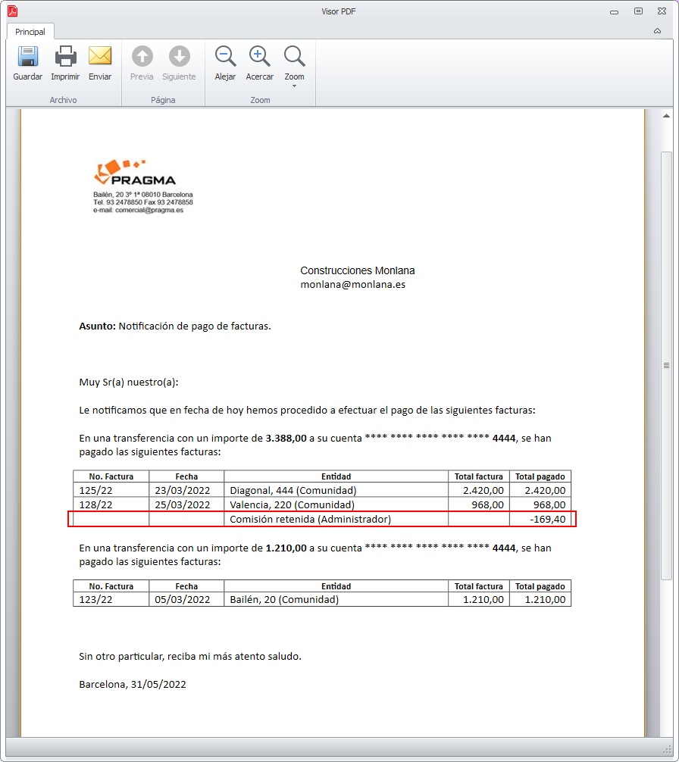Viewport: 679px width, 762px height.
Task: Click the date 23/03/2022 cell
Action: coord(186,490)
